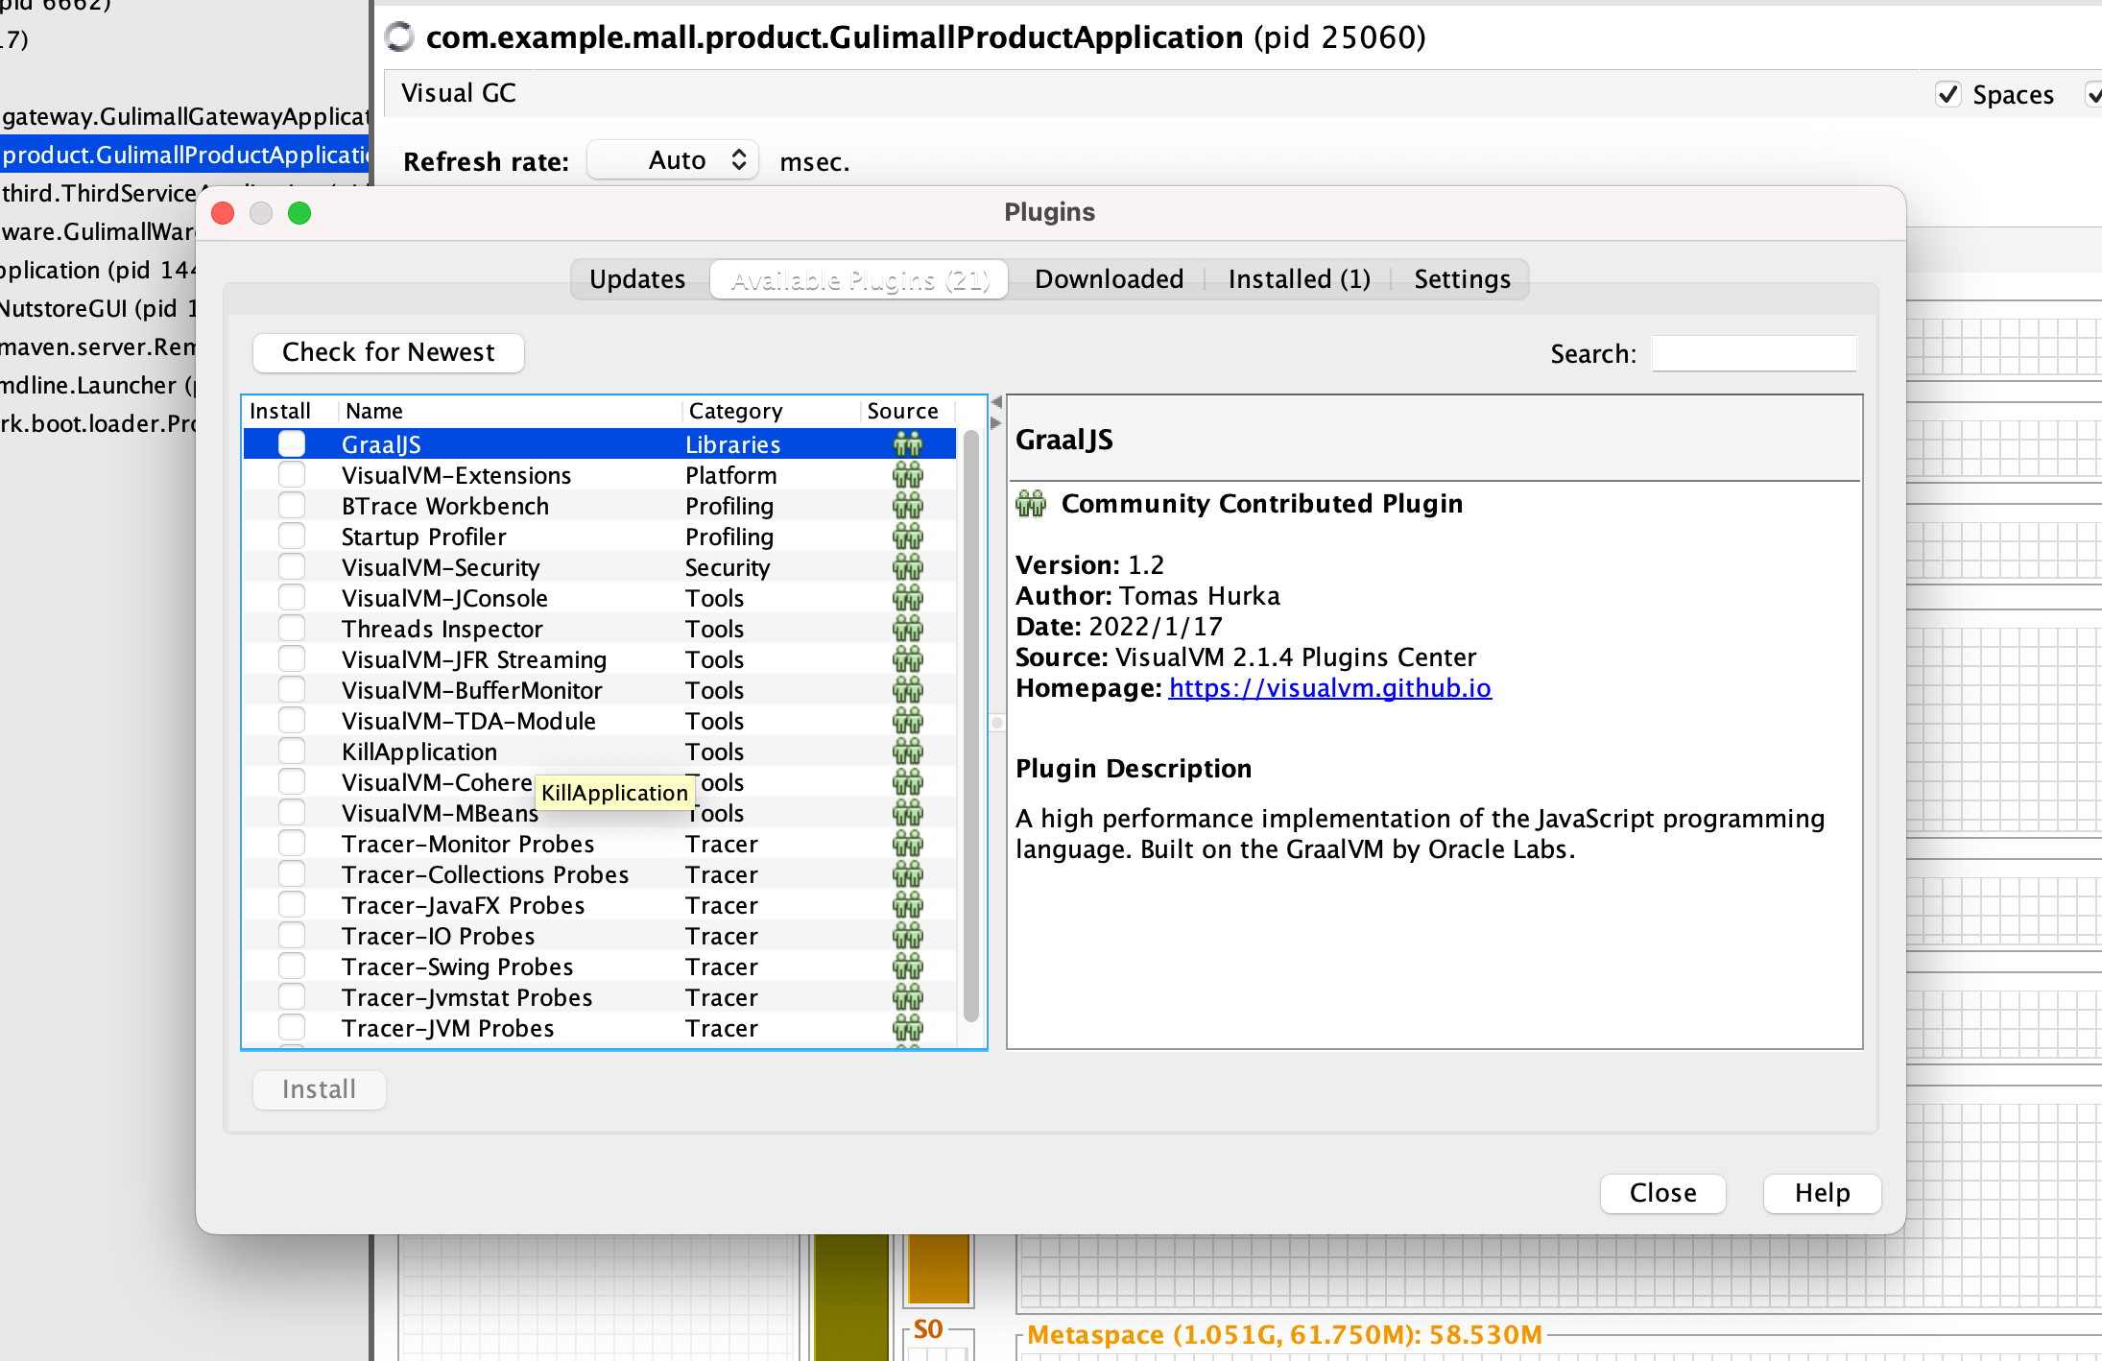Click the Check for Newest button
Viewport: 2102px width, 1361px height.
(389, 352)
